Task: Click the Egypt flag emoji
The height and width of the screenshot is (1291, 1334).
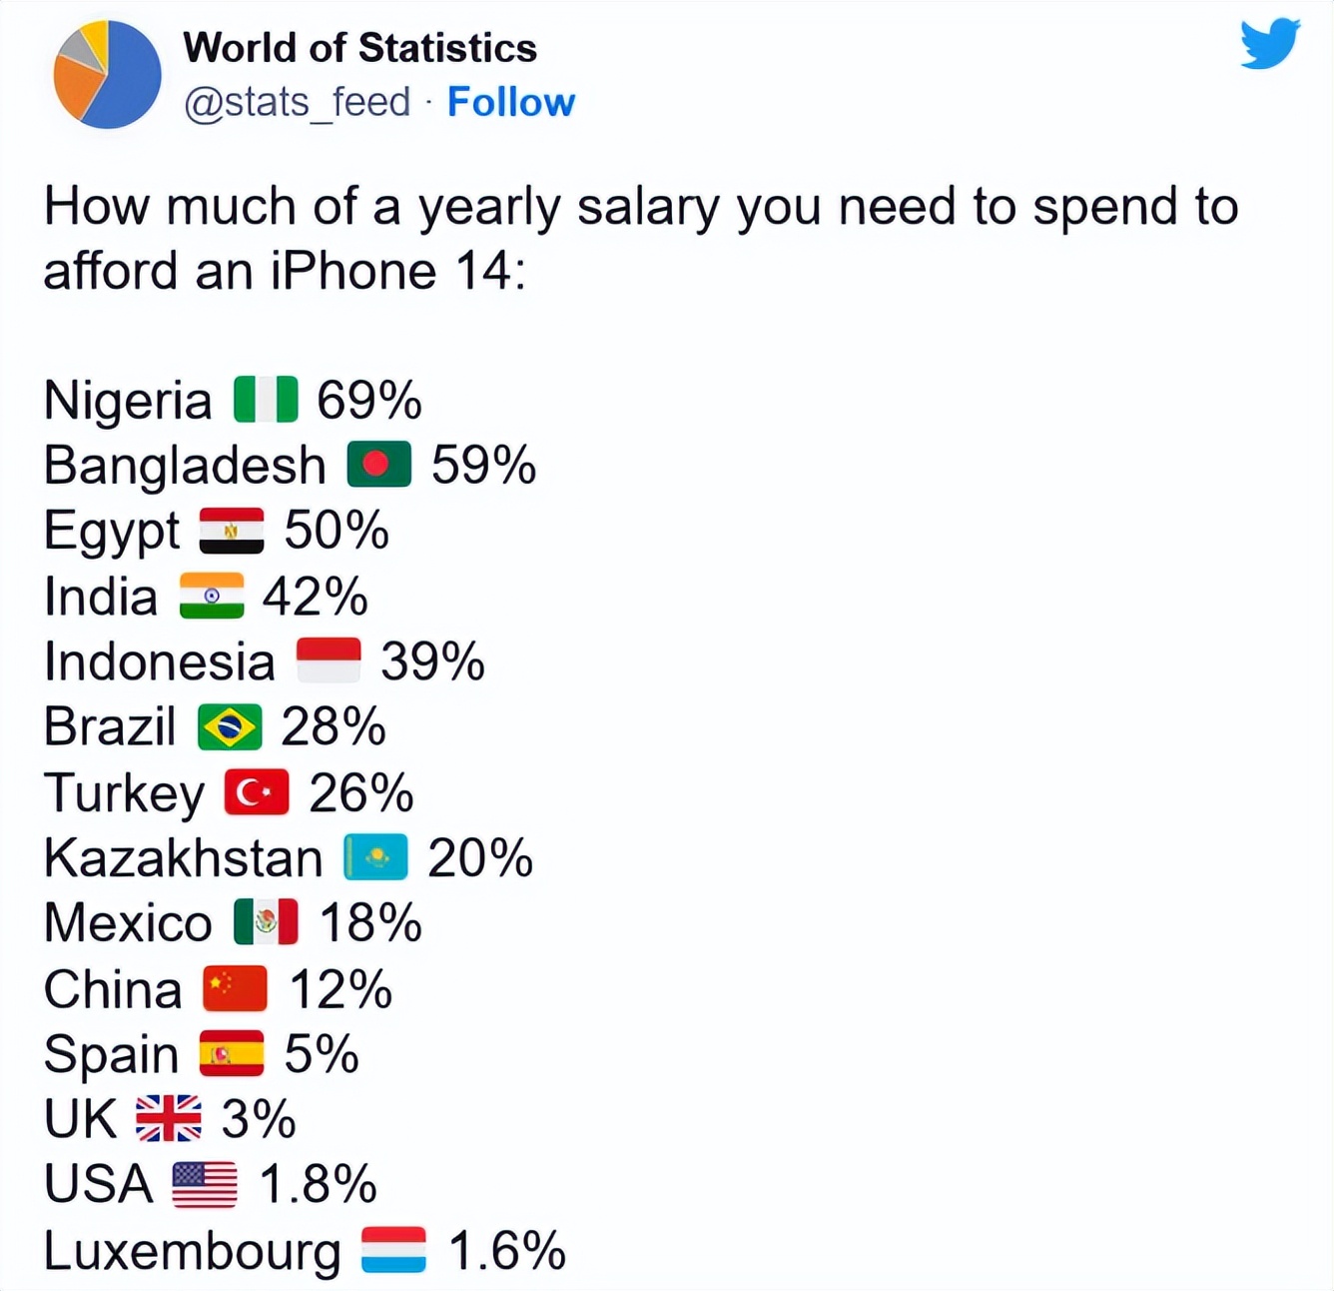Action: tap(230, 530)
